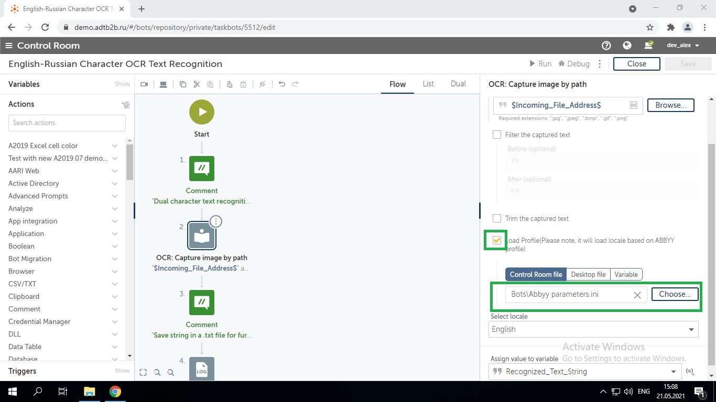Screen dimensions: 716x402
Task: Open the Recognized_Text_String variable dropdown
Action: pyautogui.click(x=584, y=372)
